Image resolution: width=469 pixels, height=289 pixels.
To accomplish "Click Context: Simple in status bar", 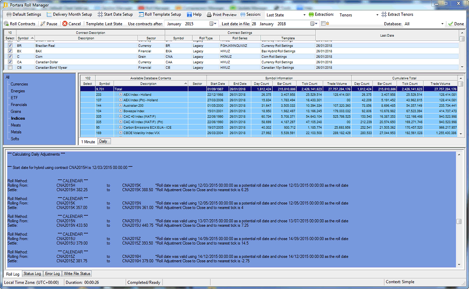I will 400,282.
